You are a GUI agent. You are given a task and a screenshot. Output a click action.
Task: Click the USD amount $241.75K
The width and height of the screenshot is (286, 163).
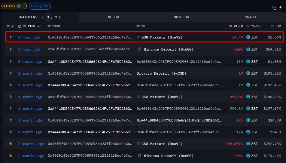[272, 144]
